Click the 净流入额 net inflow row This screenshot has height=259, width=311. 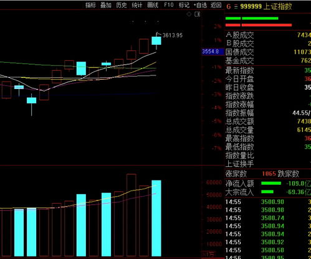click(x=268, y=184)
